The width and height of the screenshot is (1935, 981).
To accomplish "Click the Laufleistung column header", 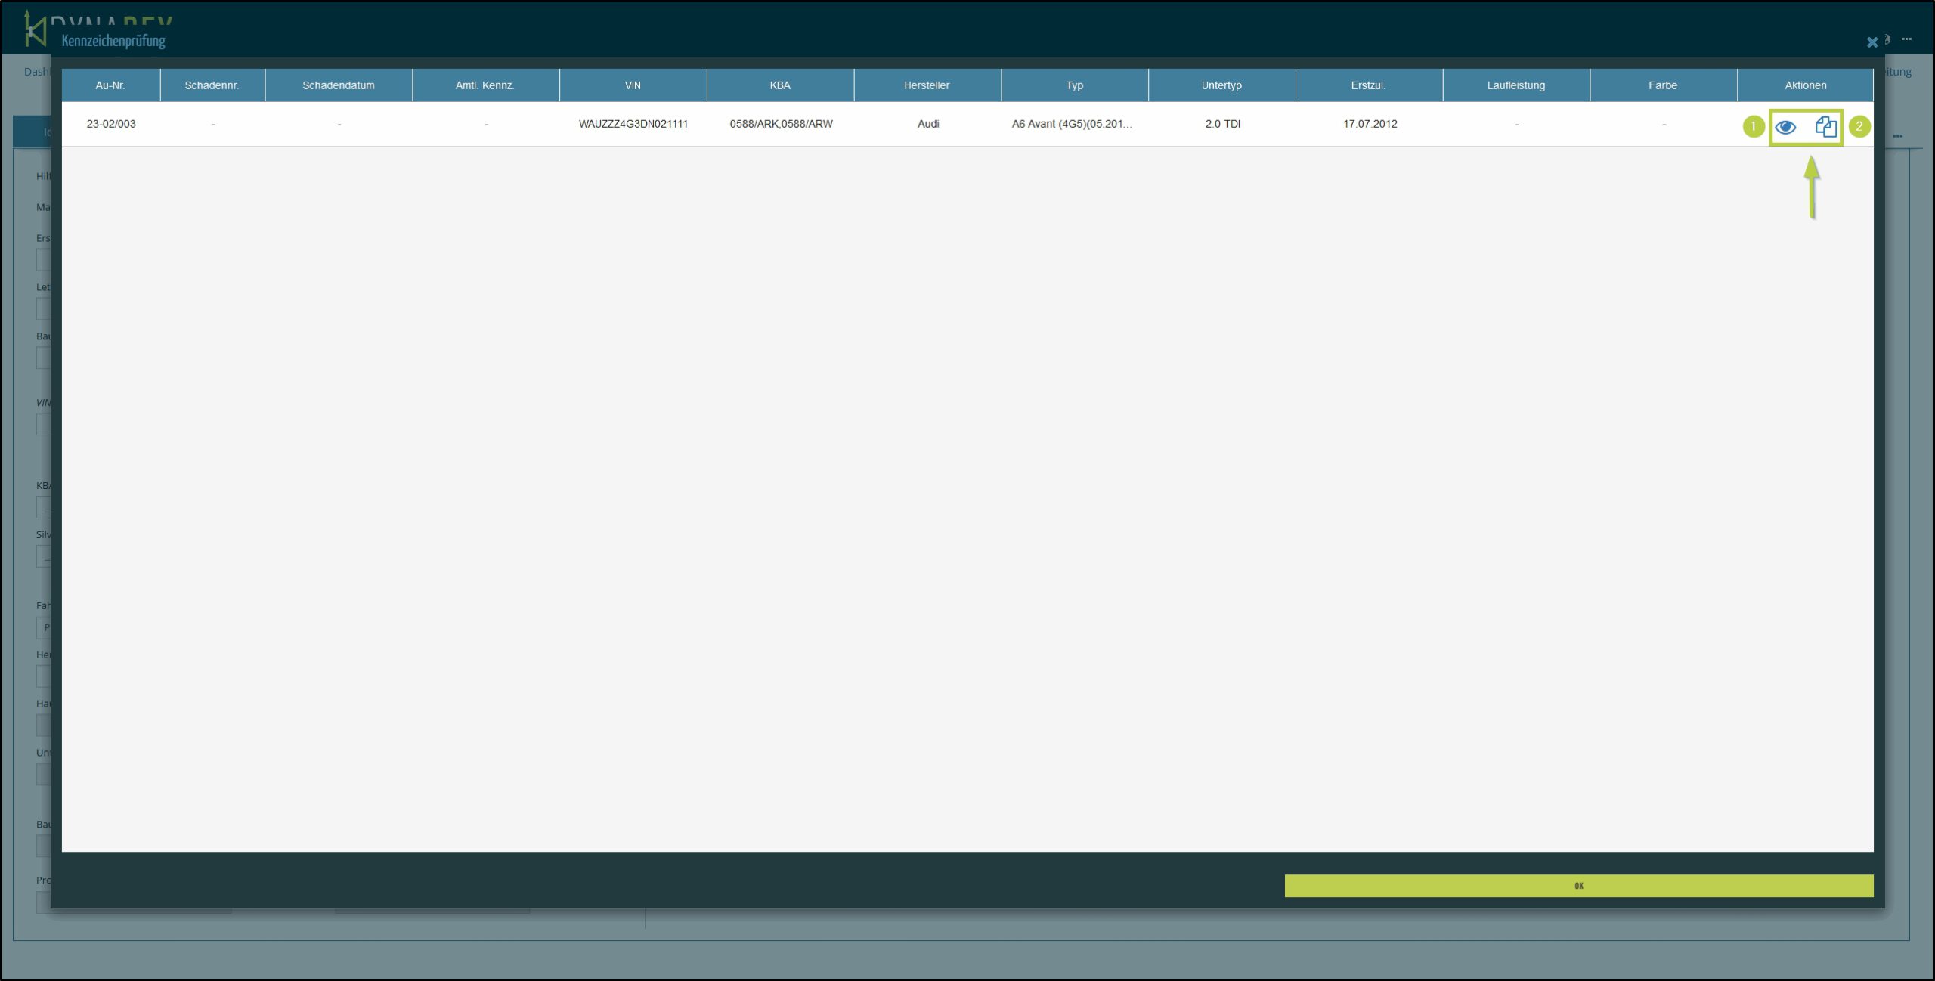I will tap(1515, 85).
